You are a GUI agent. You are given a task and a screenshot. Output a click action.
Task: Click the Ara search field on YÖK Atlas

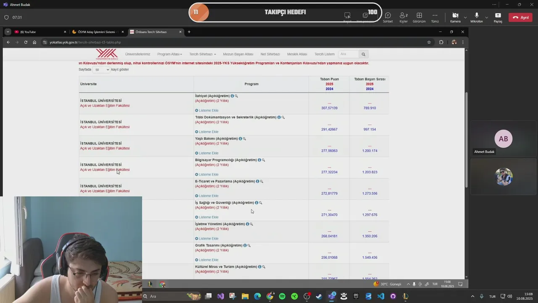[348, 54]
